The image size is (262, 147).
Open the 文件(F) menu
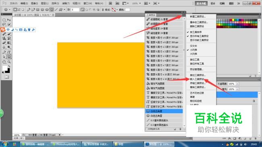pos(14,3)
